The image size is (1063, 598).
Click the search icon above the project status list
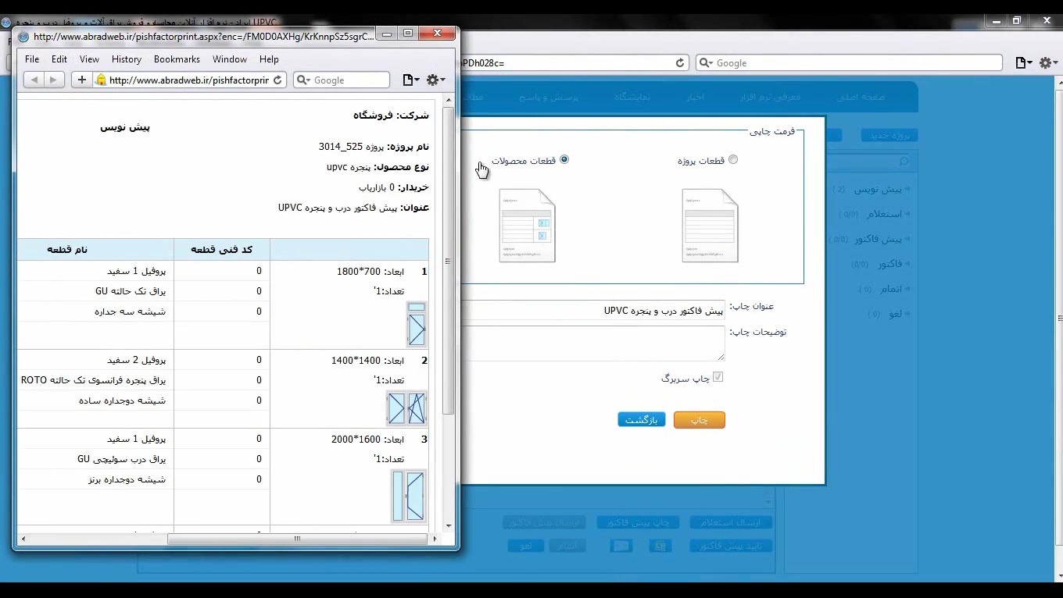[904, 161]
